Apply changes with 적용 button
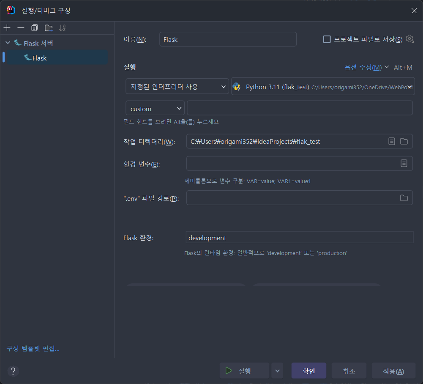The image size is (423, 384). tap(393, 371)
